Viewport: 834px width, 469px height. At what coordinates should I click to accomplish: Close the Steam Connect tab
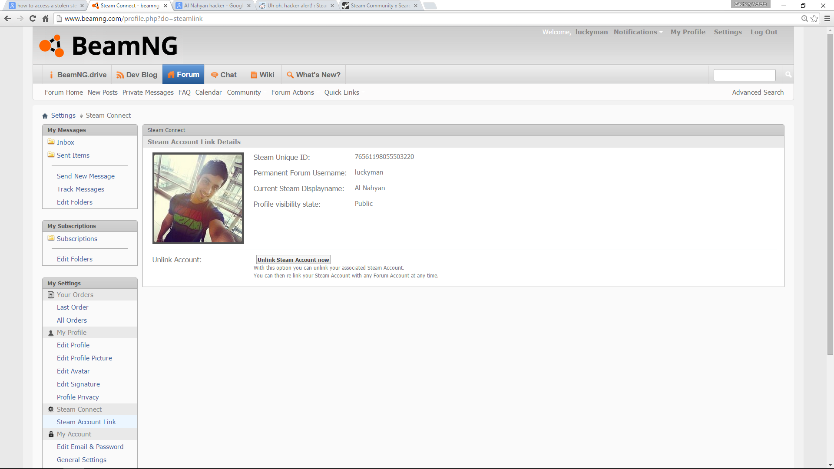coord(165,6)
